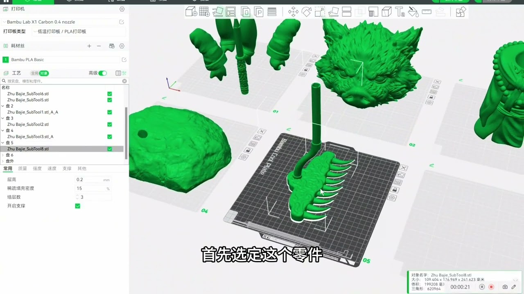The height and width of the screenshot is (294, 524).
Task: Add a new plate with the grid-plus icon
Action: coord(204,12)
